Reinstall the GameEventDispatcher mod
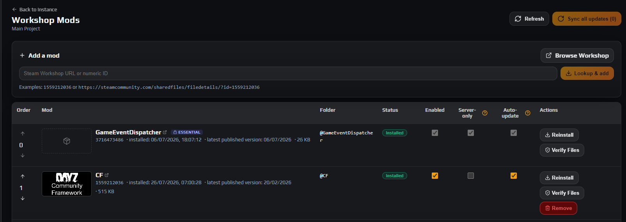The height and width of the screenshot is (222, 626). (559, 135)
